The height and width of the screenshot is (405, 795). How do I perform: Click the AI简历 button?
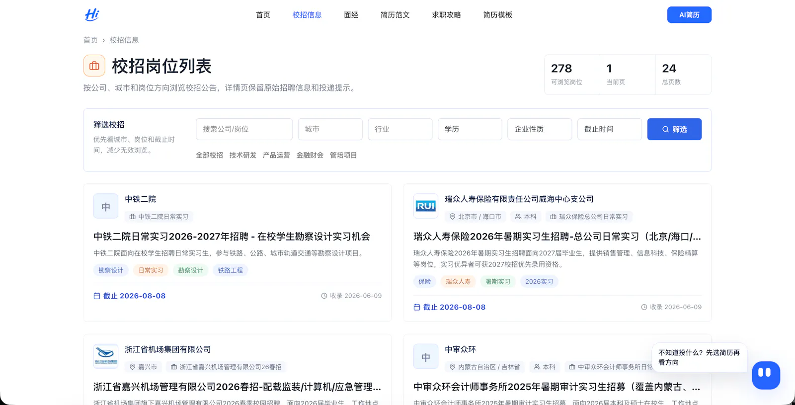689,15
